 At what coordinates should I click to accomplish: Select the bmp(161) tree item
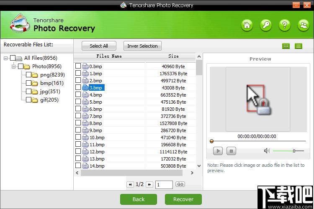click(x=52, y=83)
